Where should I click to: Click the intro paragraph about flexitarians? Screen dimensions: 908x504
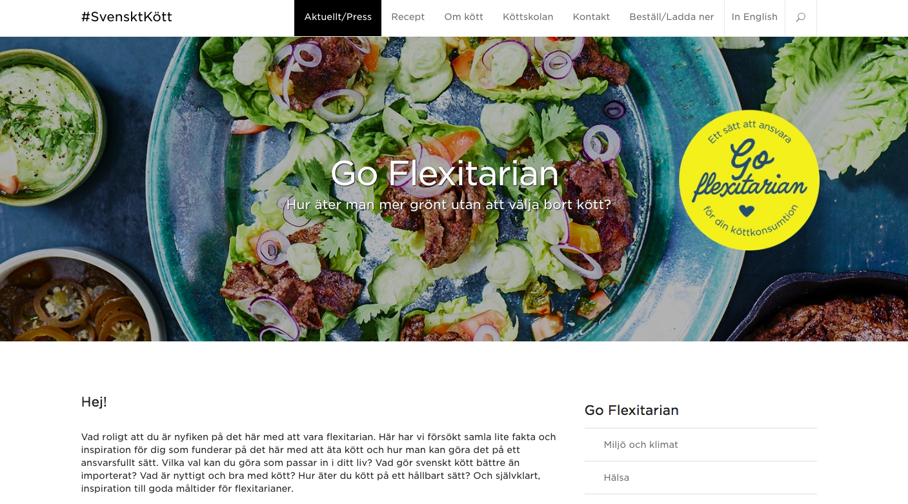click(318, 463)
